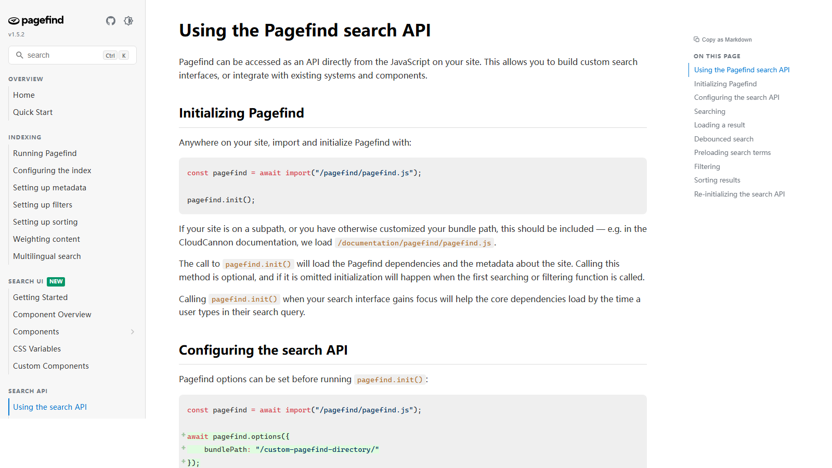Open the GitHub repository icon
Image resolution: width=832 pixels, height=468 pixels.
coord(111,21)
